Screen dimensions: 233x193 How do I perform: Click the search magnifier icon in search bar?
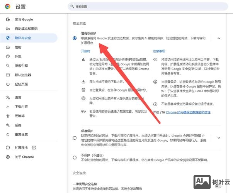[x=72, y=7]
